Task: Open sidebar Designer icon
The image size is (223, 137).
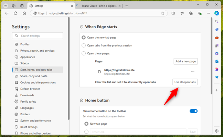Action: tap(216, 69)
